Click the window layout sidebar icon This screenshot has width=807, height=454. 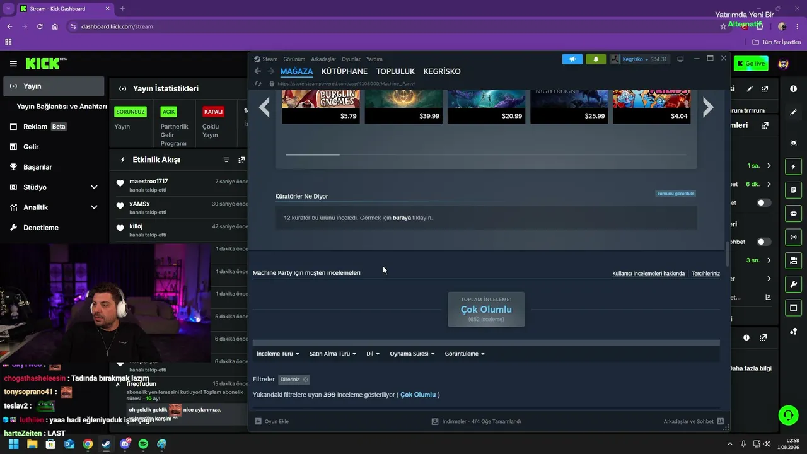[x=793, y=308]
